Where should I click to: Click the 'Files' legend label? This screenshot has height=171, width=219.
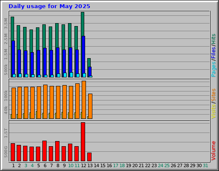click(213, 53)
